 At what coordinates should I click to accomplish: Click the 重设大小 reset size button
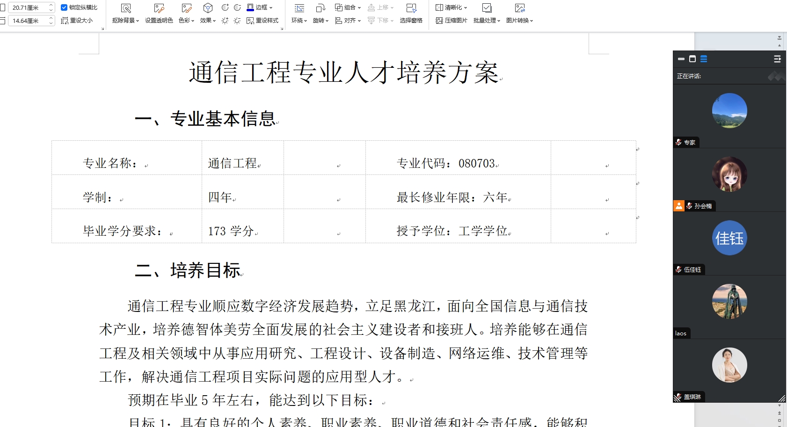[77, 21]
